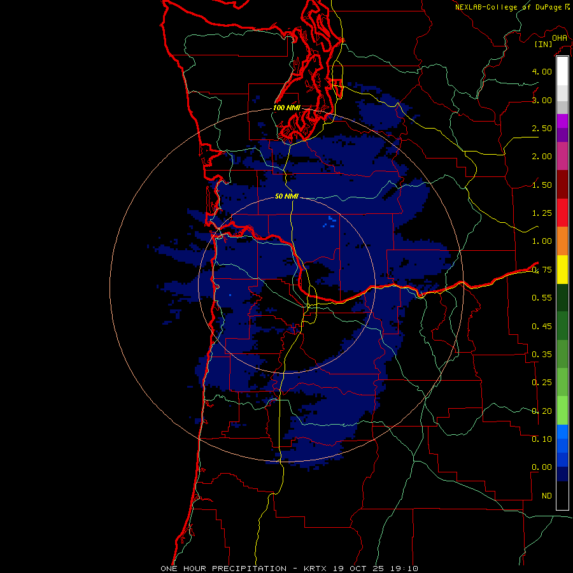Screen dimensions: 573x573
Task: Click the 0.35 legend value
Action: pyautogui.click(x=542, y=355)
